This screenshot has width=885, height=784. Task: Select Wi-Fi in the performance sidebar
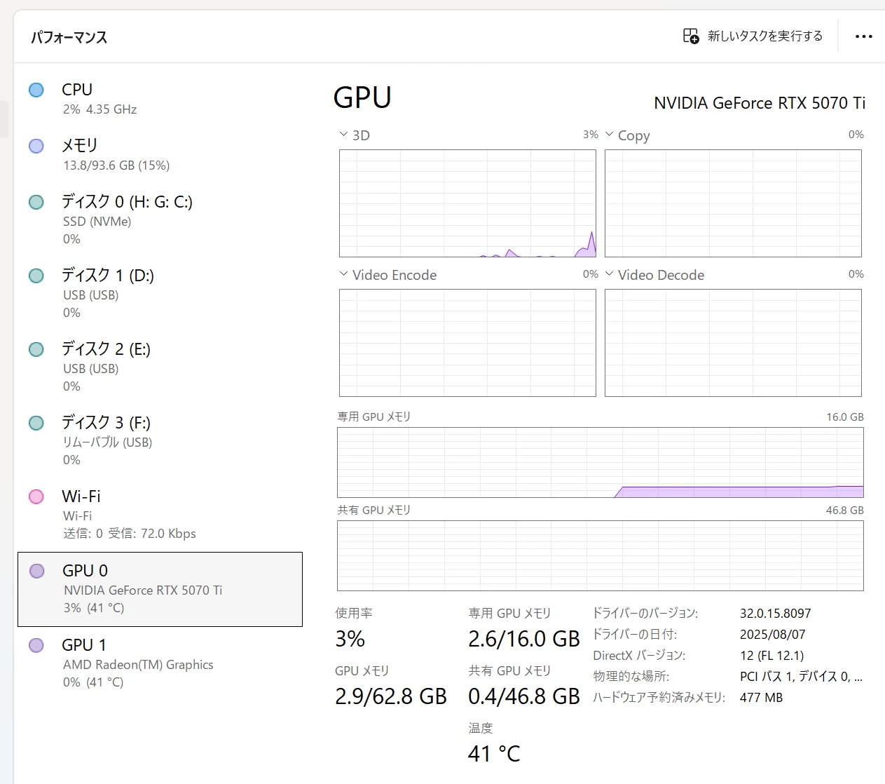(x=160, y=514)
